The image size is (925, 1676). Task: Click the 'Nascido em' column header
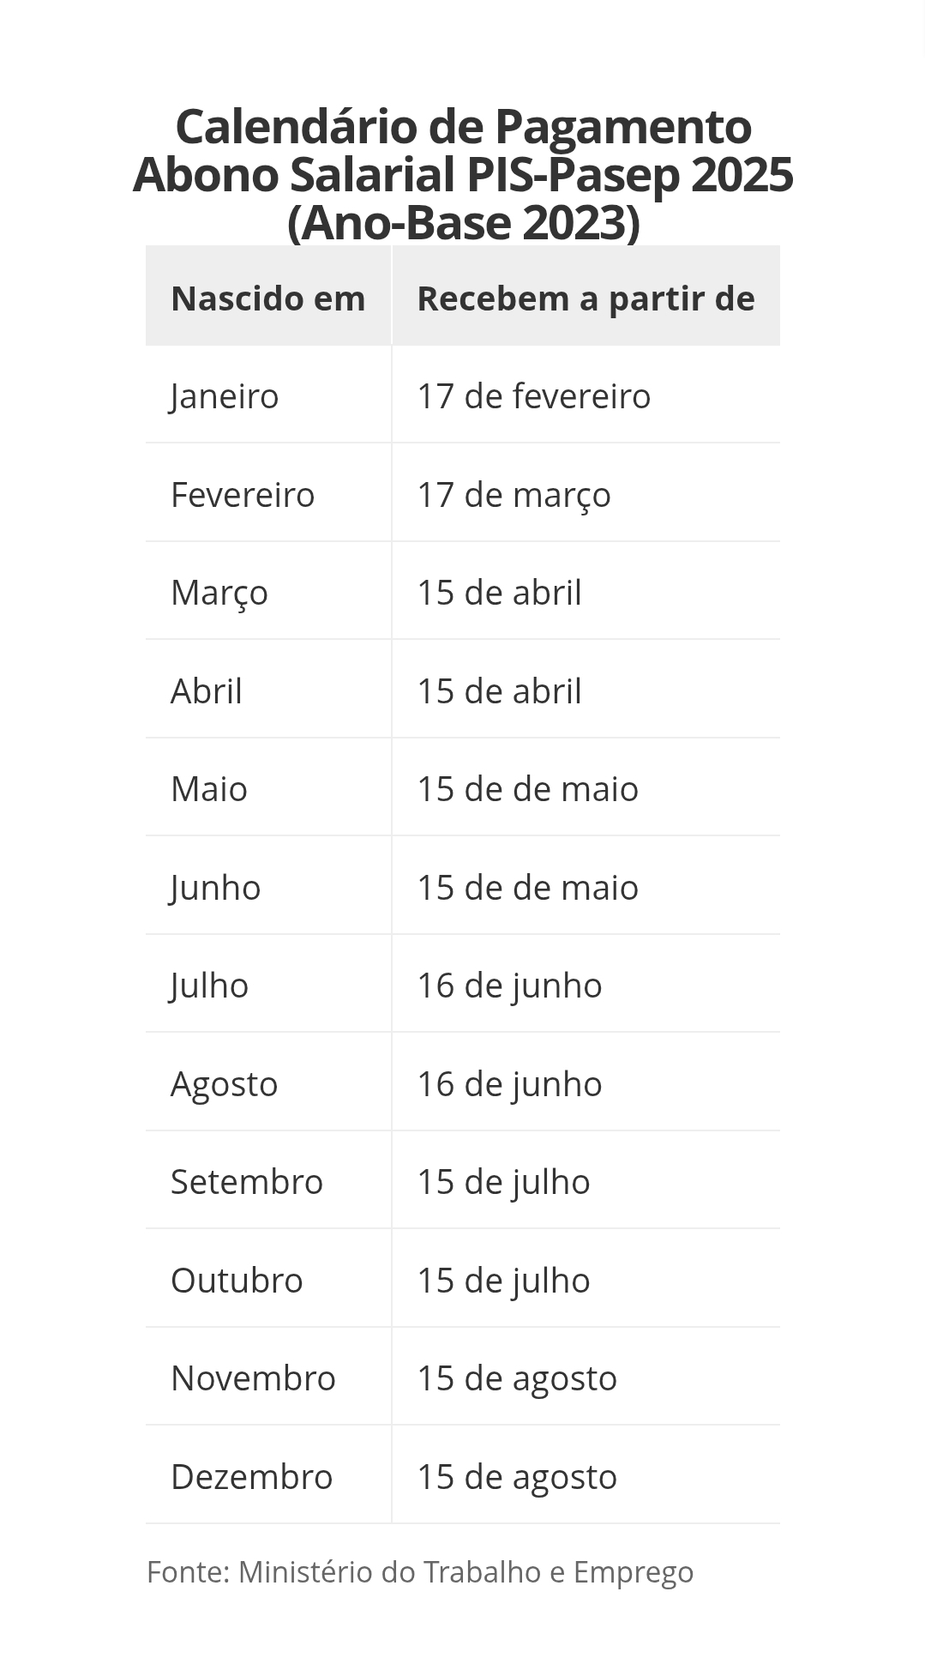coord(267,298)
